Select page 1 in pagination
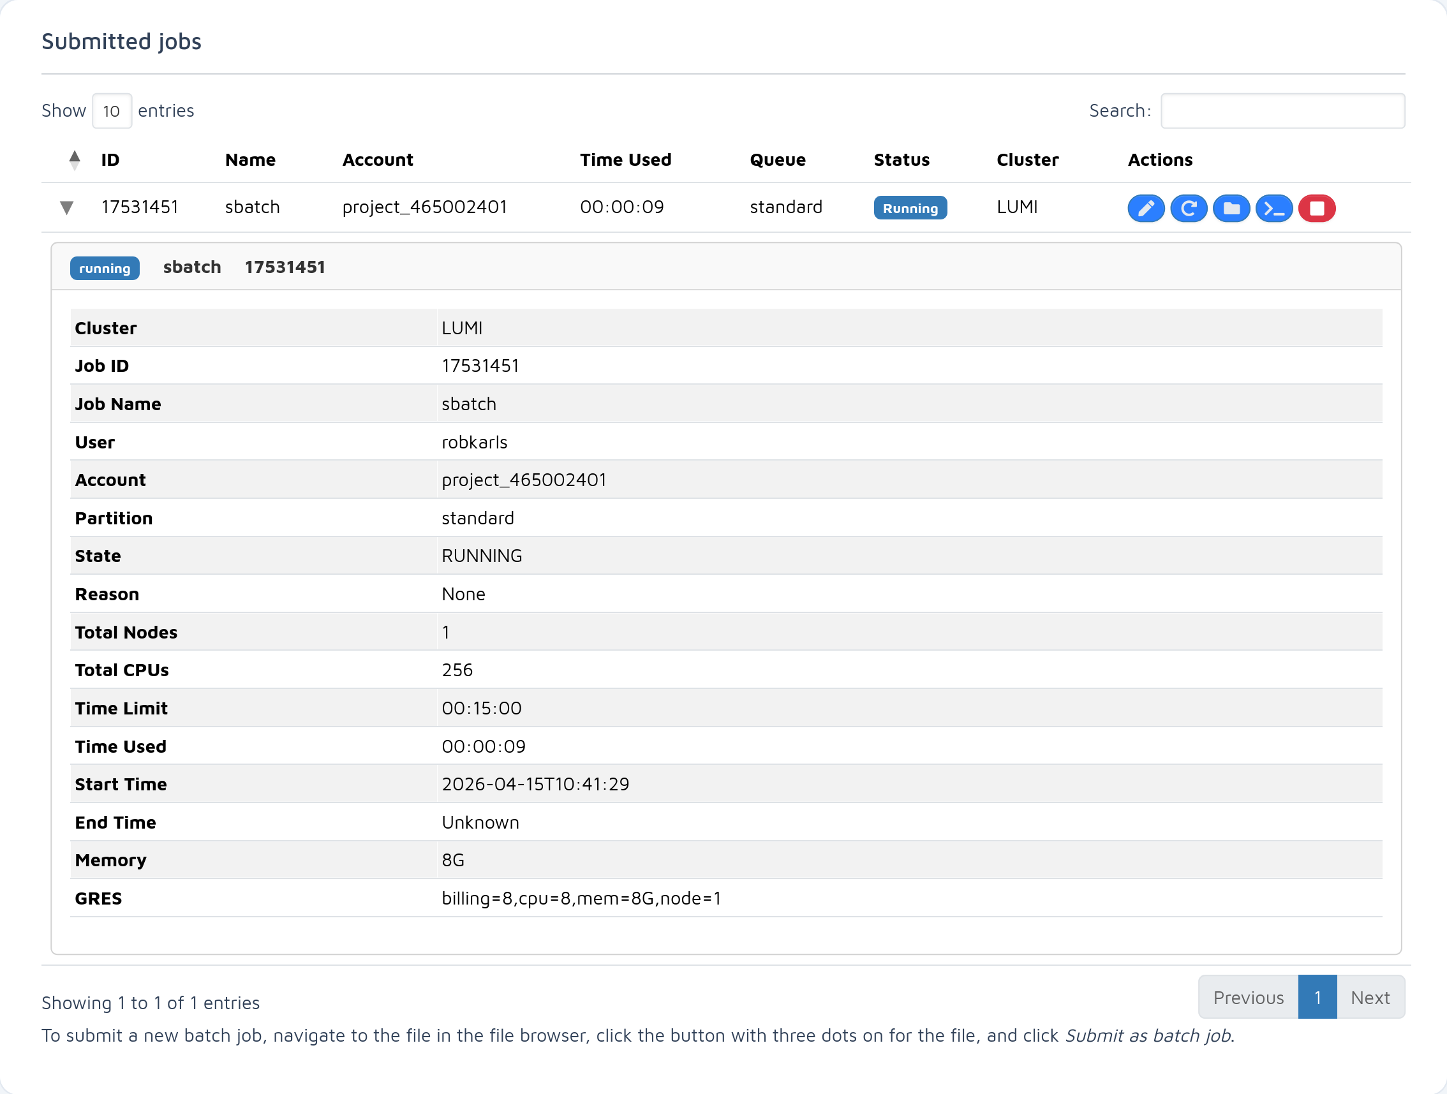The image size is (1447, 1094). 1317,997
